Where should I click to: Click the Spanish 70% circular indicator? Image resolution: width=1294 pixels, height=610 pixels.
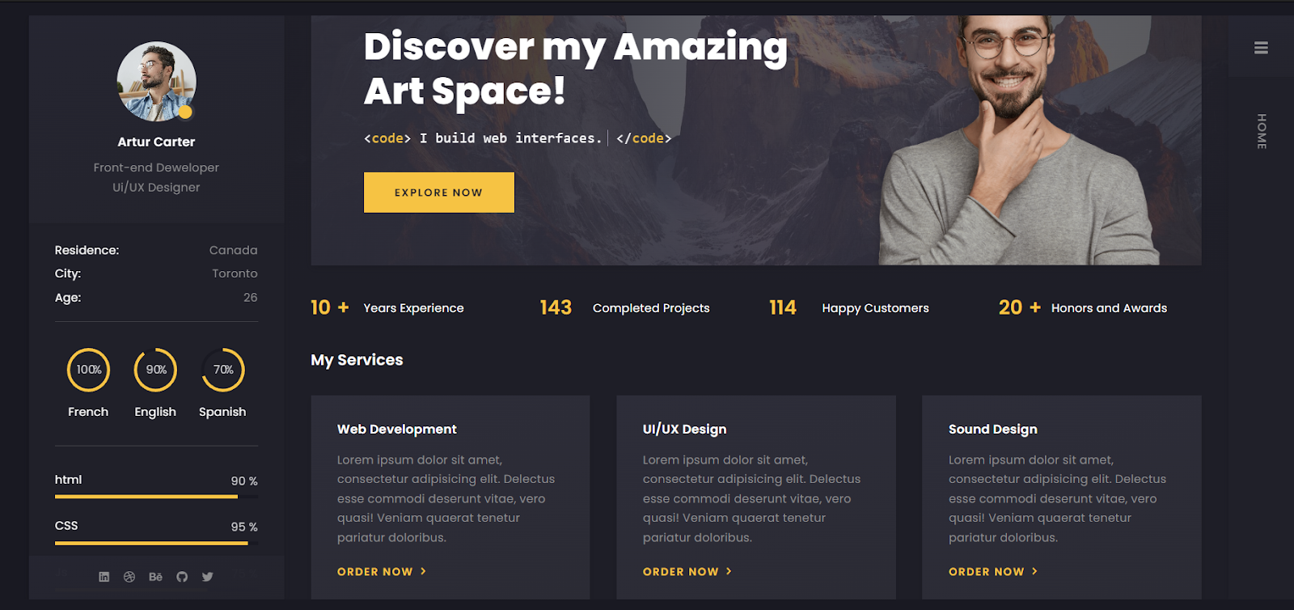coord(222,370)
